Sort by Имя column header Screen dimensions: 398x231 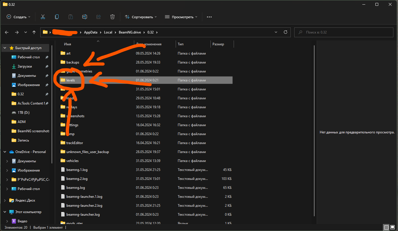68,44
